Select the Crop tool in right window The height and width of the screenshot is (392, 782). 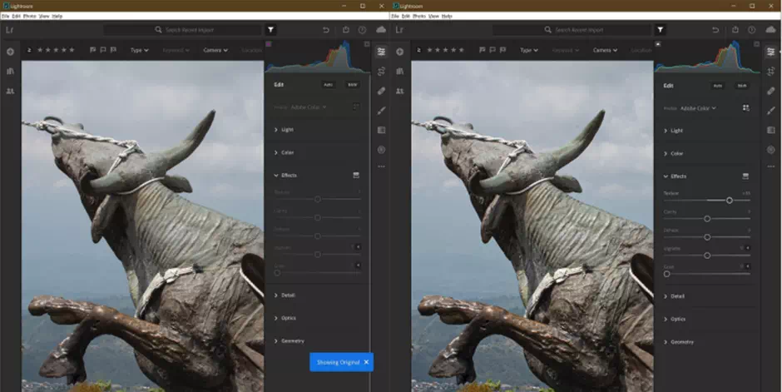pyautogui.click(x=771, y=72)
